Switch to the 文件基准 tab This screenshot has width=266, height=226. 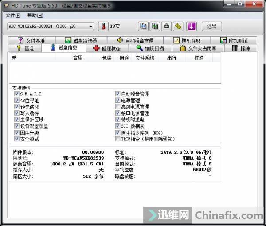[31, 40]
